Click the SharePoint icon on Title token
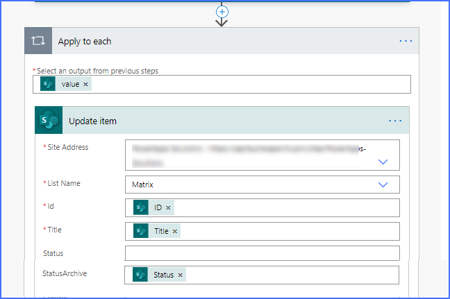This screenshot has height=299, width=450. (141, 231)
